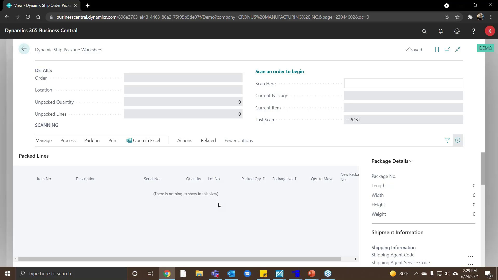Collapse options via Fewer options
The image size is (498, 280).
tap(238, 140)
